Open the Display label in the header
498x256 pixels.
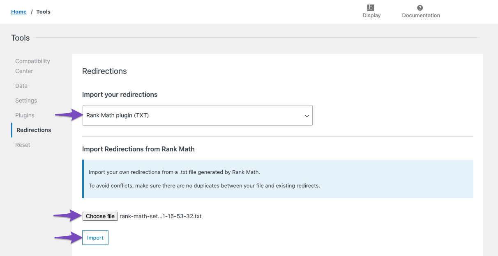(x=371, y=16)
